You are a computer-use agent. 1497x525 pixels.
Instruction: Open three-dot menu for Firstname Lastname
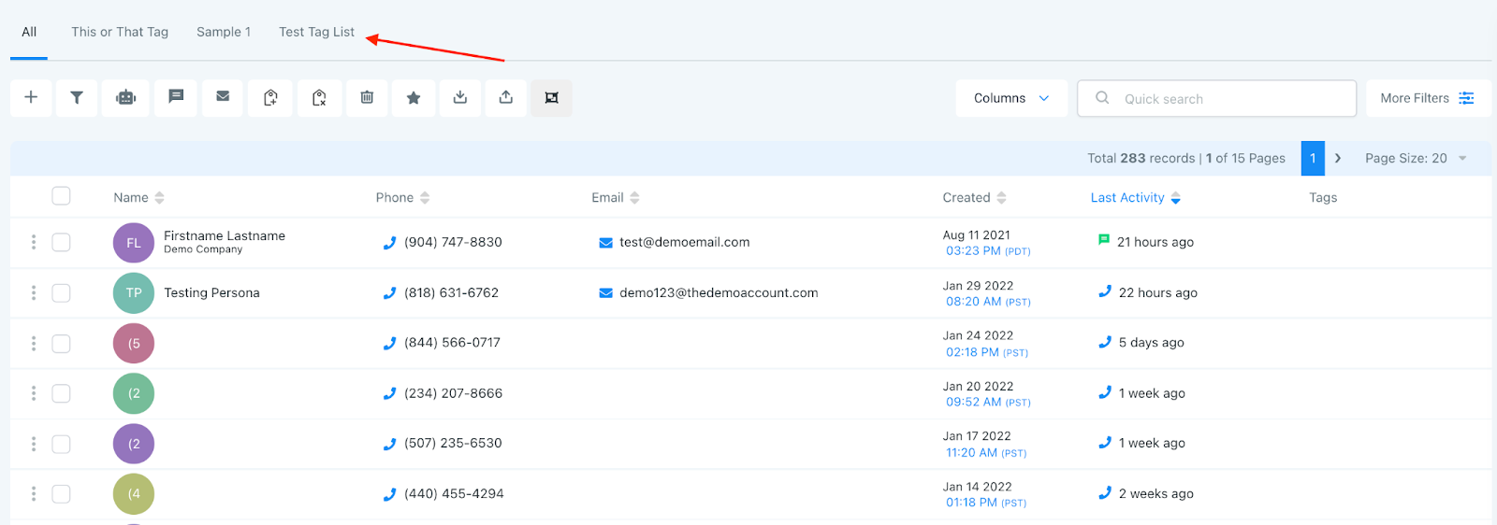click(34, 242)
